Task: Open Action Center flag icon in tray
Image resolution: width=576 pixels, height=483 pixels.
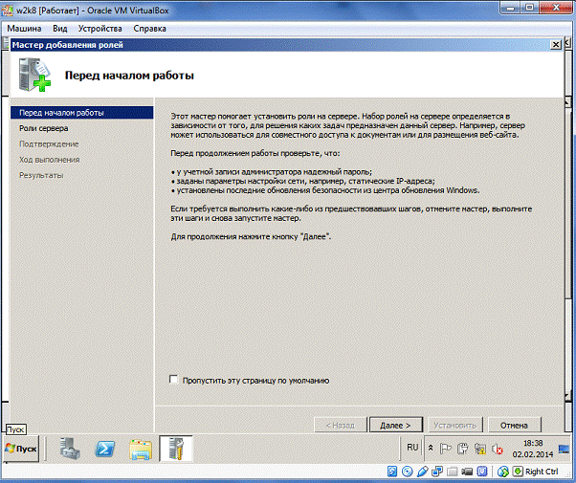Action: tap(446, 449)
